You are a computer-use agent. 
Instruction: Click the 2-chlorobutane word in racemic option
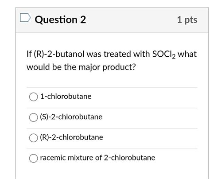pos(129,158)
